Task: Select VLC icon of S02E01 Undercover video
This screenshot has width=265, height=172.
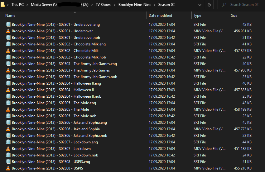Action: coord(8,31)
